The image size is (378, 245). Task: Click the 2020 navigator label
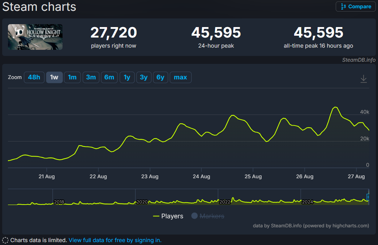click(x=142, y=202)
